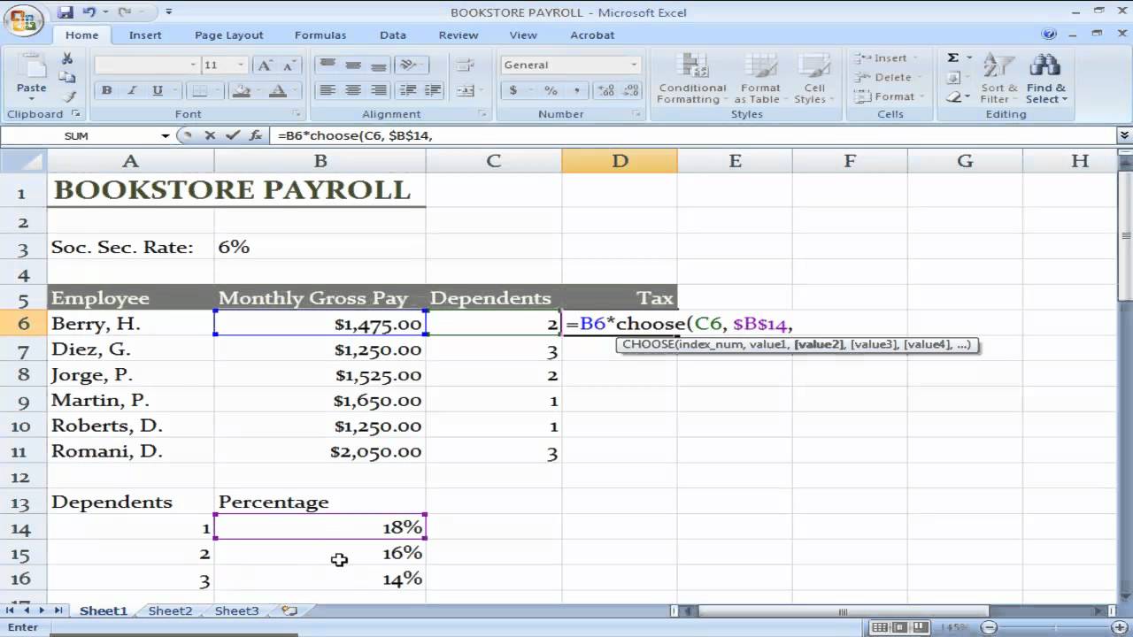Click the Align Text Right icon
The width and height of the screenshot is (1133, 637).
(x=379, y=90)
